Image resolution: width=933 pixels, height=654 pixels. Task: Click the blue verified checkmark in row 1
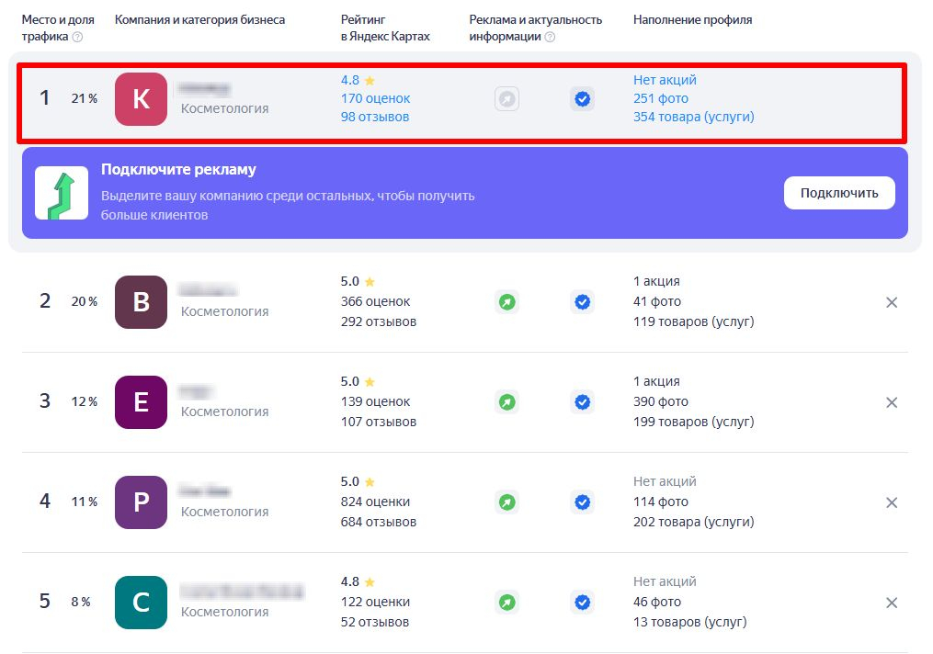tap(582, 98)
